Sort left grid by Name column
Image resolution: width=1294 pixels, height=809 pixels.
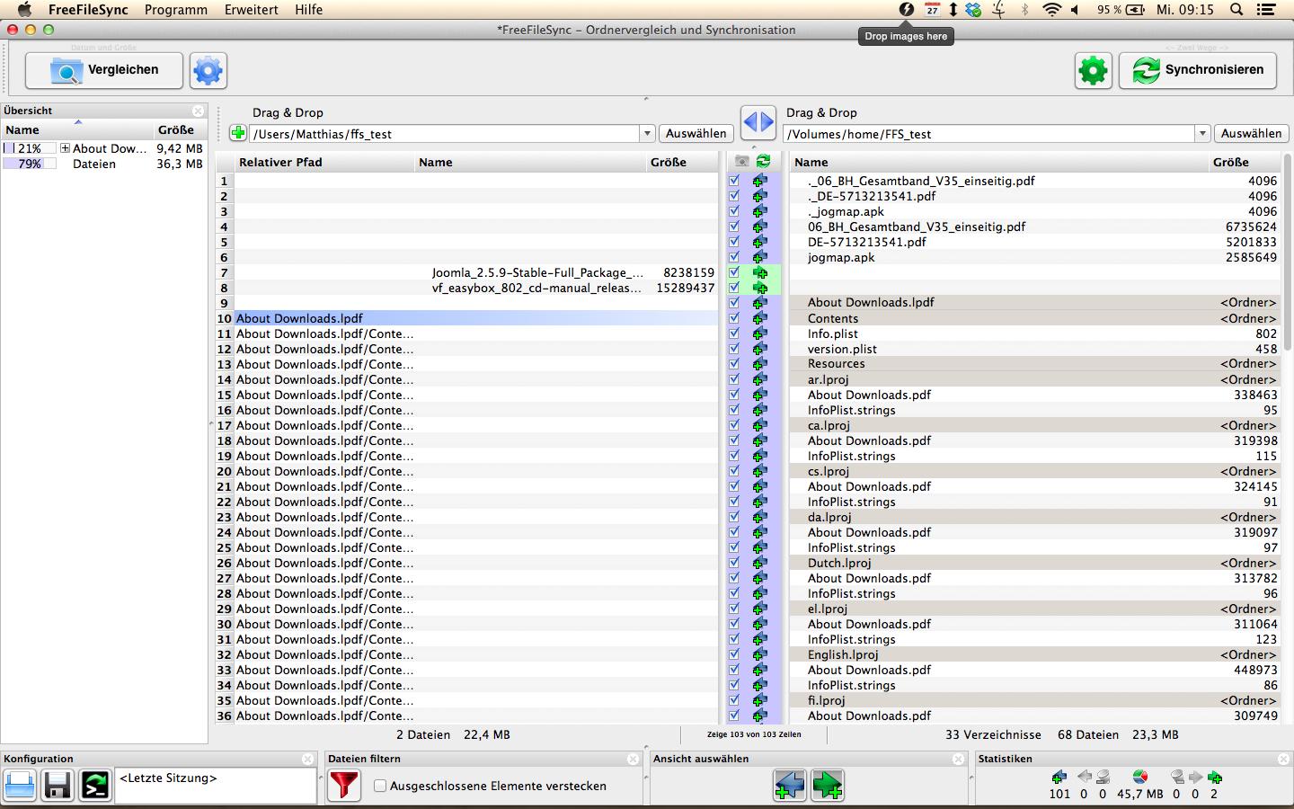pos(531,162)
